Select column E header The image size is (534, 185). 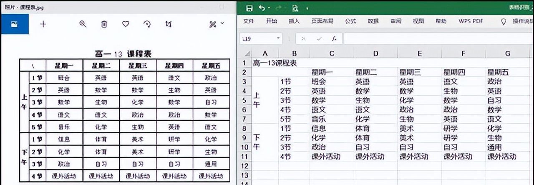coord(420,53)
